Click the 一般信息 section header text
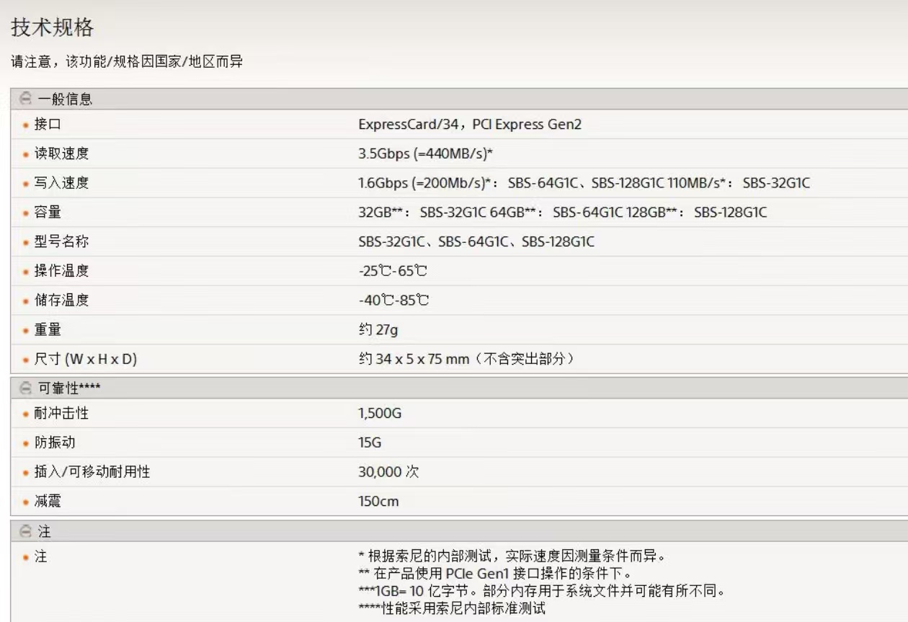 pyautogui.click(x=65, y=99)
